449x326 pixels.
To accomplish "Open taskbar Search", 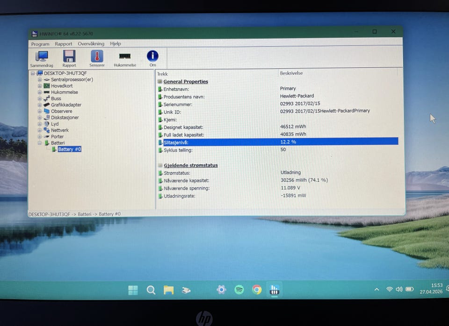I will pos(151,290).
